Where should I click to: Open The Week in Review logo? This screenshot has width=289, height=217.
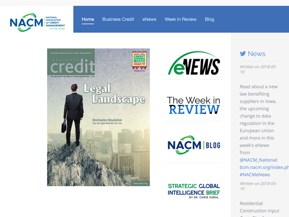194,105
